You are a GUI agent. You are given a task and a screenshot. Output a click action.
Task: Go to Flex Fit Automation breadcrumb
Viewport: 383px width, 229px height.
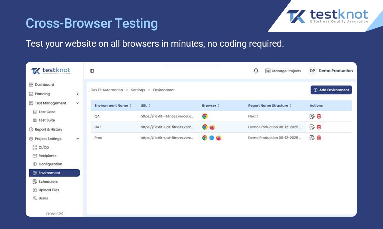107,90
